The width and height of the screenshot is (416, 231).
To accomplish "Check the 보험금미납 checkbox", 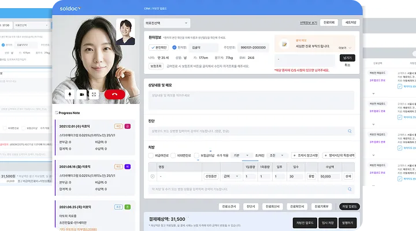I will [196, 155].
